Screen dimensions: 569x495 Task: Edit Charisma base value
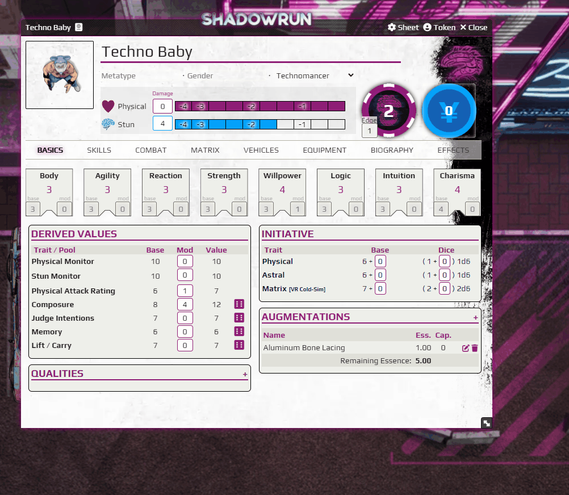[441, 209]
